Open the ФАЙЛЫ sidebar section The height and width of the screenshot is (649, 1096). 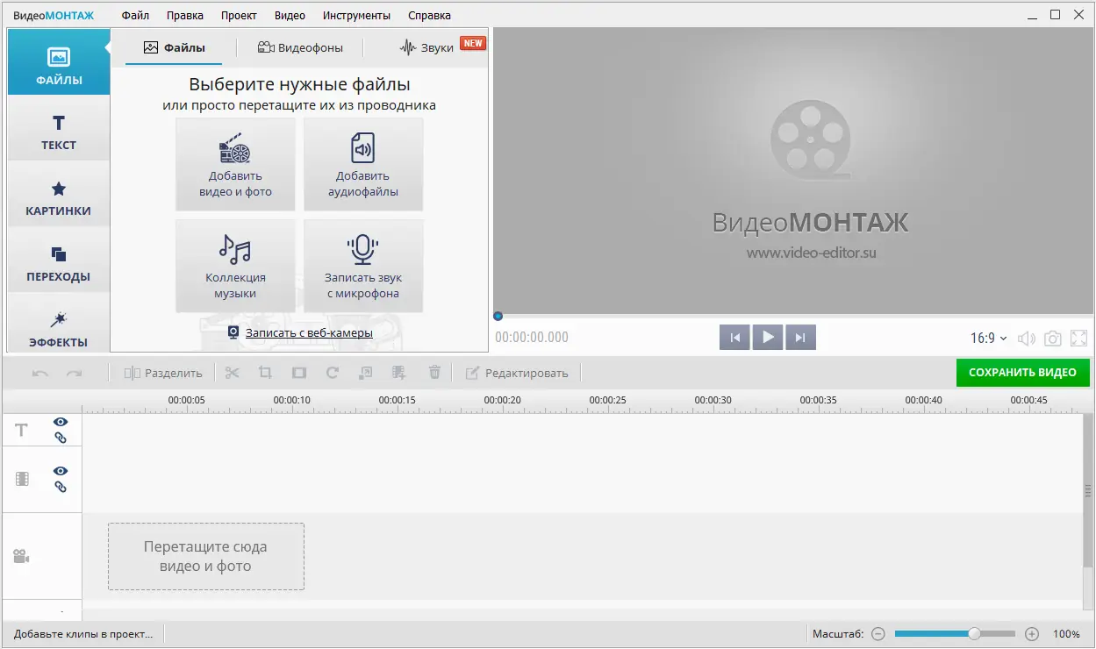coord(59,62)
